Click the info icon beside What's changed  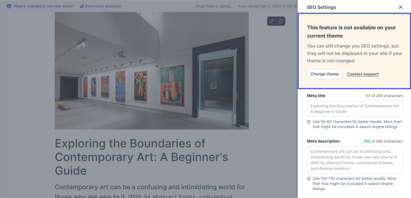point(9,6)
